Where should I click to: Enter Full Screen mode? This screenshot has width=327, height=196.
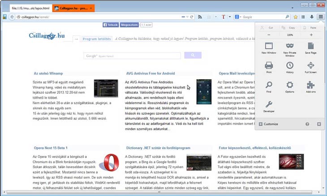click(310, 67)
